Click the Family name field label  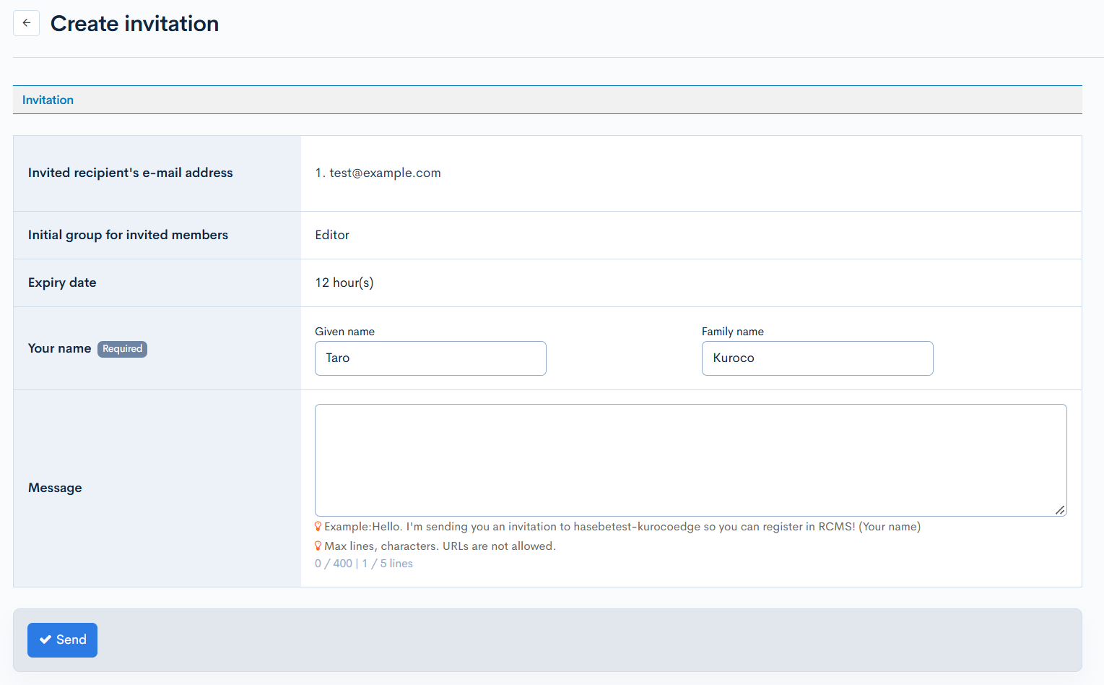733,332
